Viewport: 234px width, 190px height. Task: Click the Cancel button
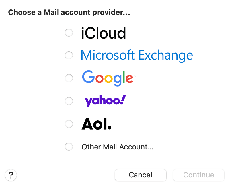tap(140, 175)
